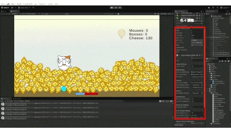Screen dimensions: 231x131
Task: Expand the Info section in Rigidbody 2D
Action: pos(177,52)
